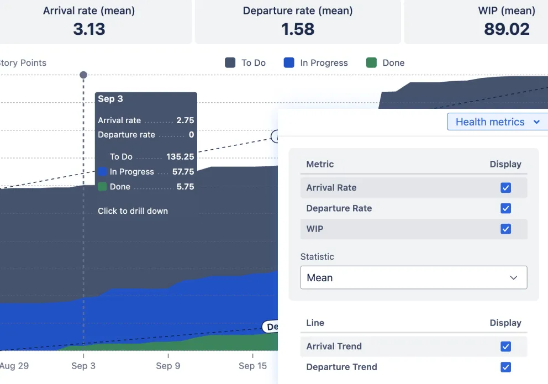Uncheck the Departure Rate display checkbox
Viewport: 548px width, 384px height.
[x=505, y=208]
